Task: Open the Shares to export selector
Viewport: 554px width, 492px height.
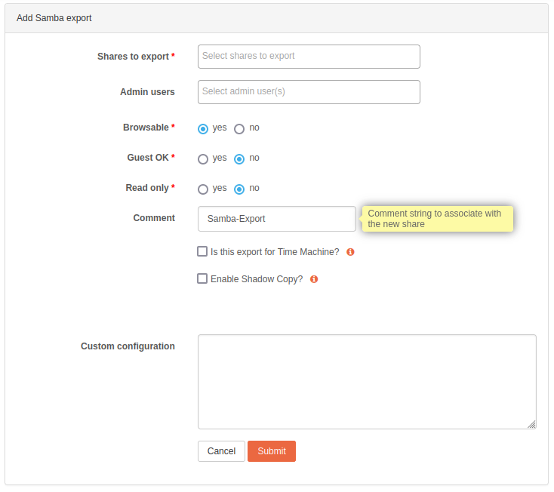Action: coord(309,57)
